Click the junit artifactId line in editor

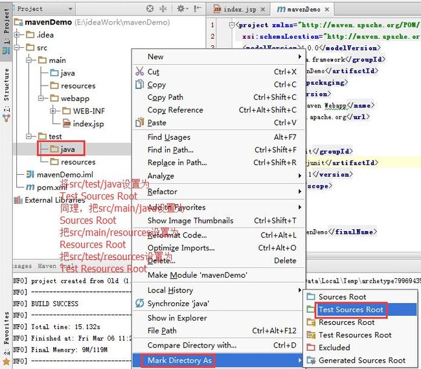click(343, 162)
